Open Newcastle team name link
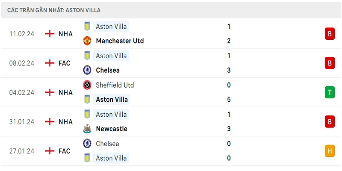Viewport: 342px width, 171px height. coord(112,129)
